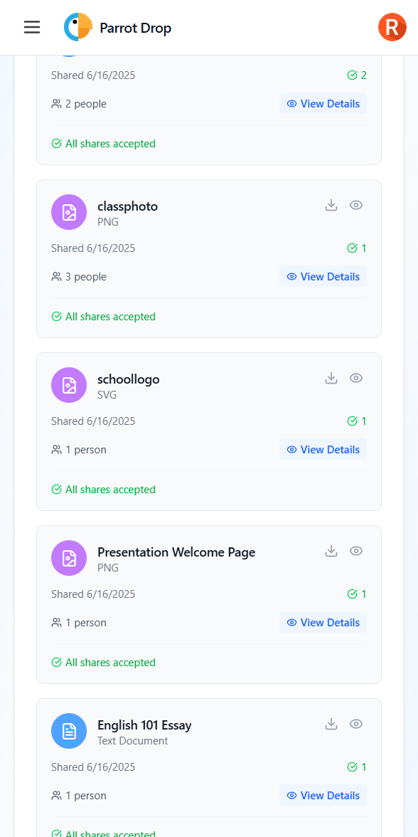Screen dimensions: 418x837
Task: Toggle preview for Presentation Welcome Page
Action: pyautogui.click(x=356, y=551)
